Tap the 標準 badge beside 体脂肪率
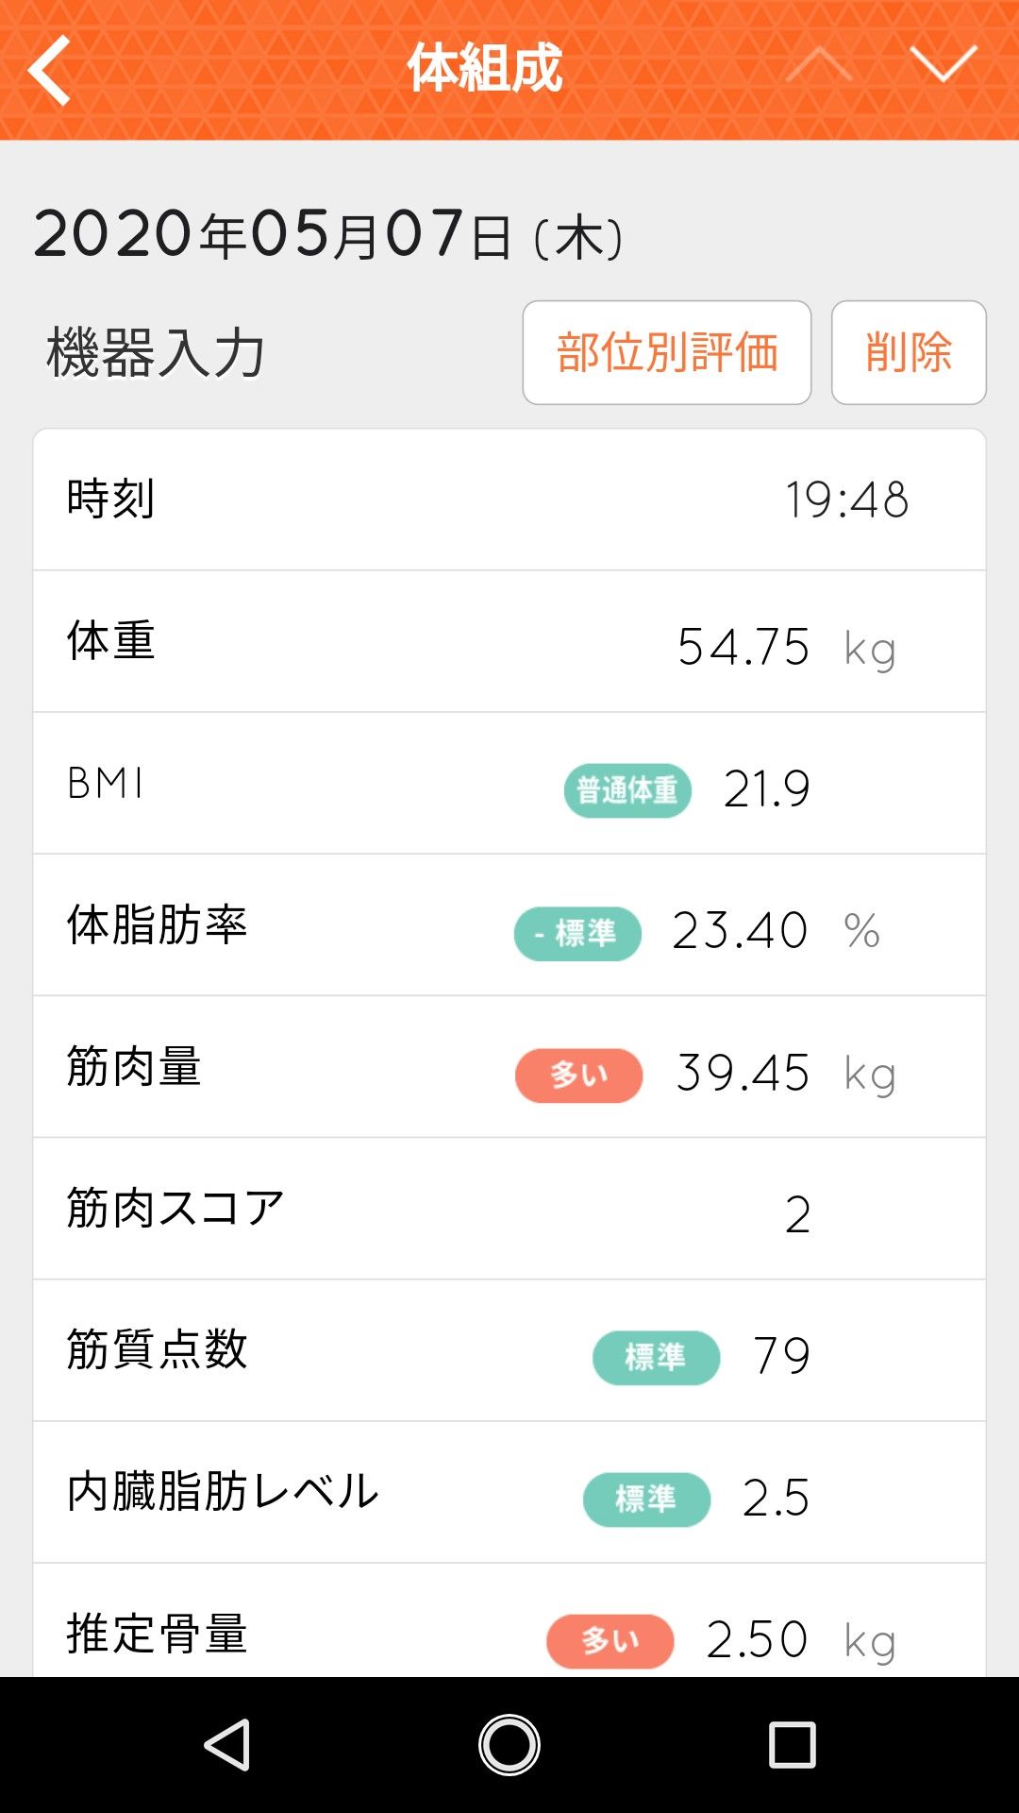This screenshot has height=1813, width=1019. [x=577, y=934]
